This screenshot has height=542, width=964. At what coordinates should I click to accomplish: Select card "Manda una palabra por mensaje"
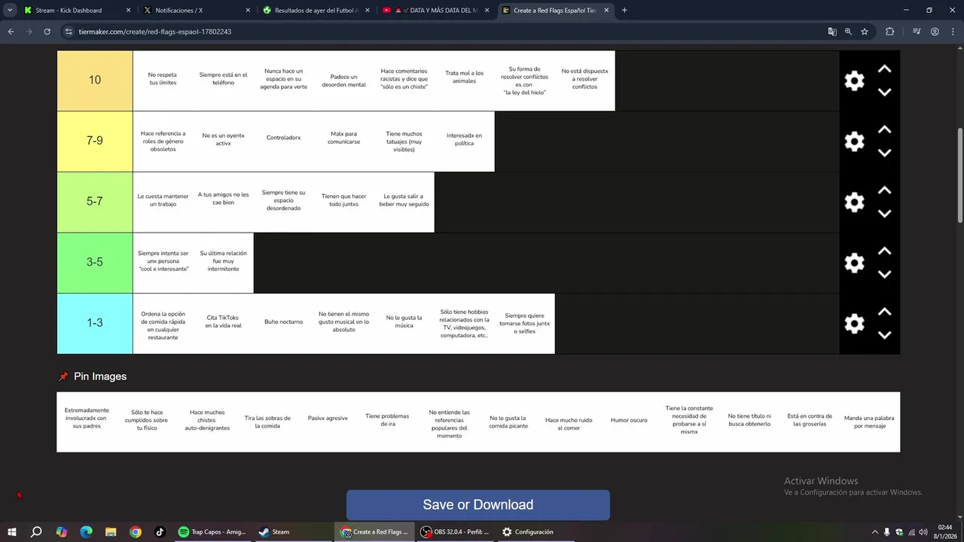pyautogui.click(x=869, y=422)
